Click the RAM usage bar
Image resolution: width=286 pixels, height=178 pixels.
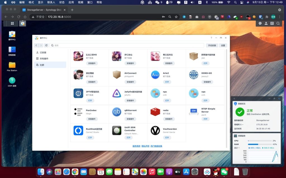260,144
